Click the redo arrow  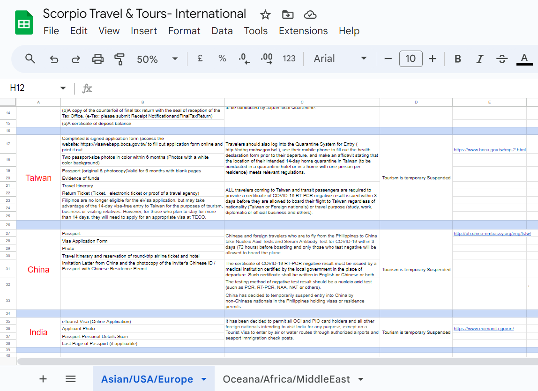pyautogui.click(x=75, y=59)
